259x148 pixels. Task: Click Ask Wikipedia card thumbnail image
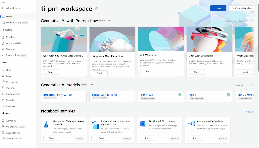point(161,39)
